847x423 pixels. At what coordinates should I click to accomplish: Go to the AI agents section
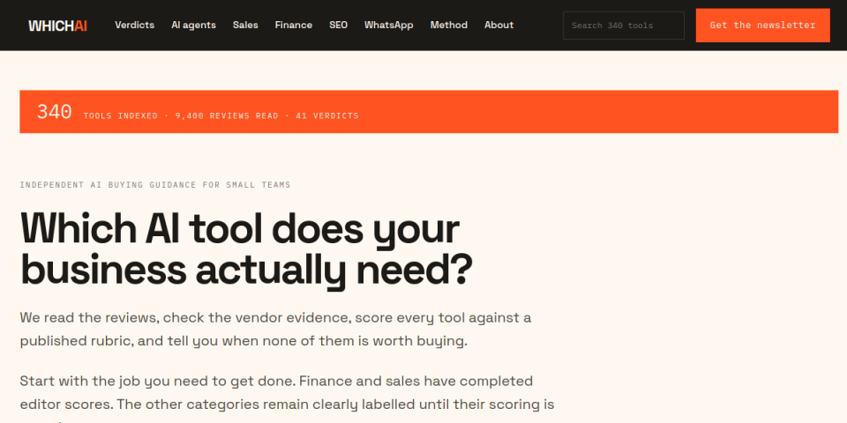pos(193,25)
